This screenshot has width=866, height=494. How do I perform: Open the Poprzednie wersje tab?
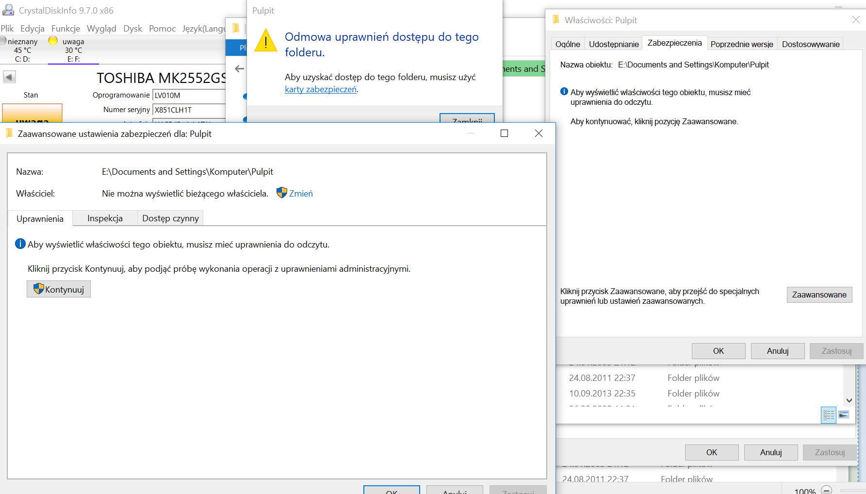[742, 44]
